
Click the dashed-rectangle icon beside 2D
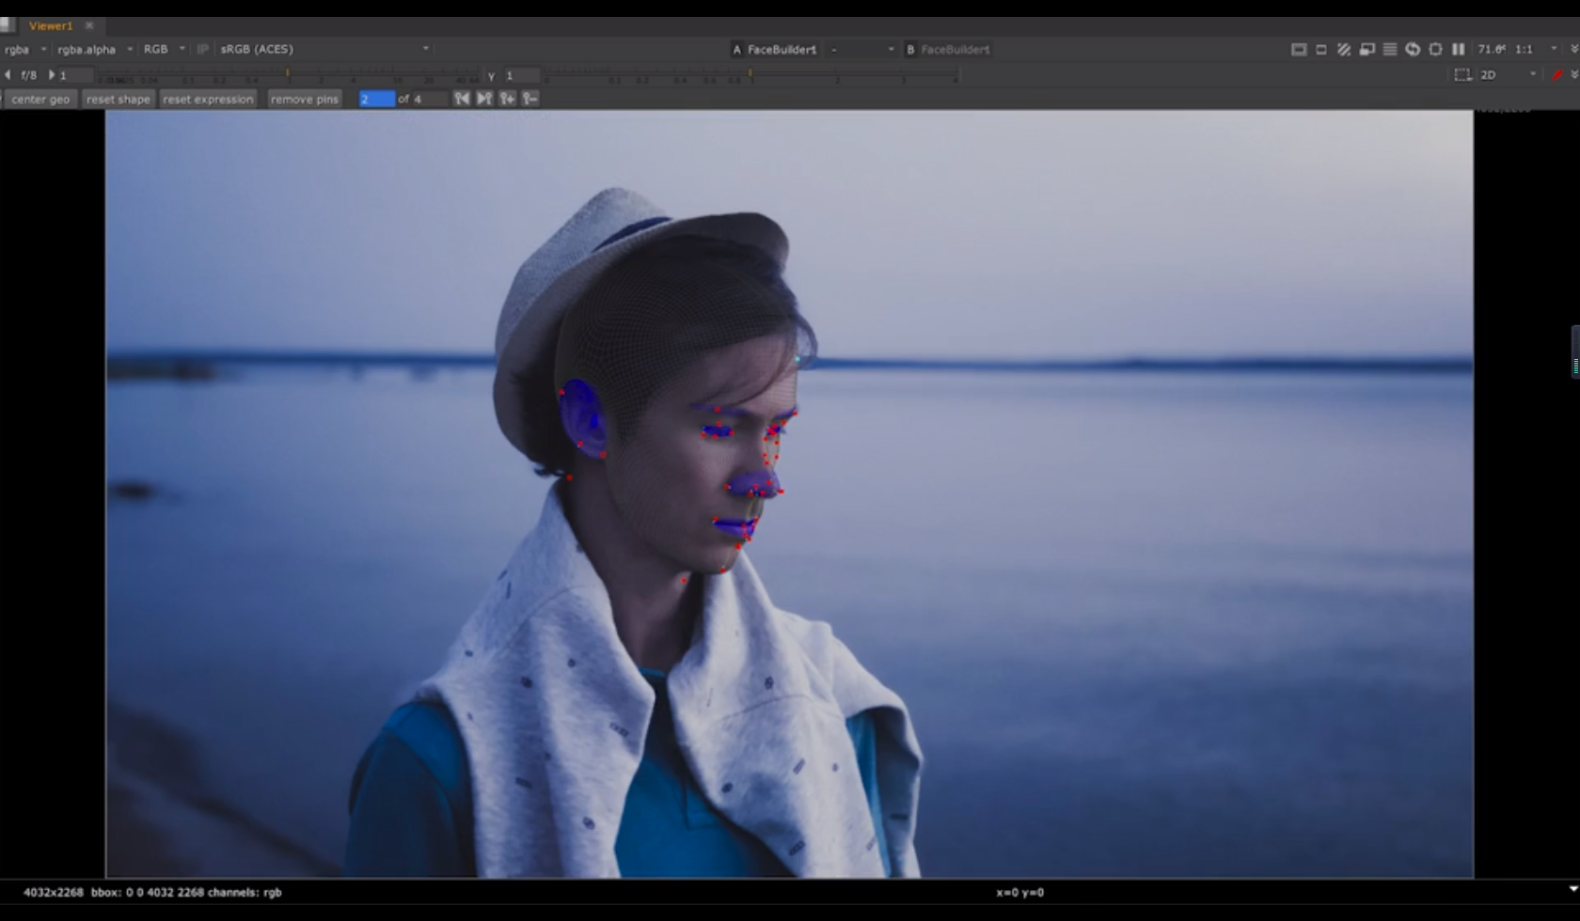pos(1462,74)
